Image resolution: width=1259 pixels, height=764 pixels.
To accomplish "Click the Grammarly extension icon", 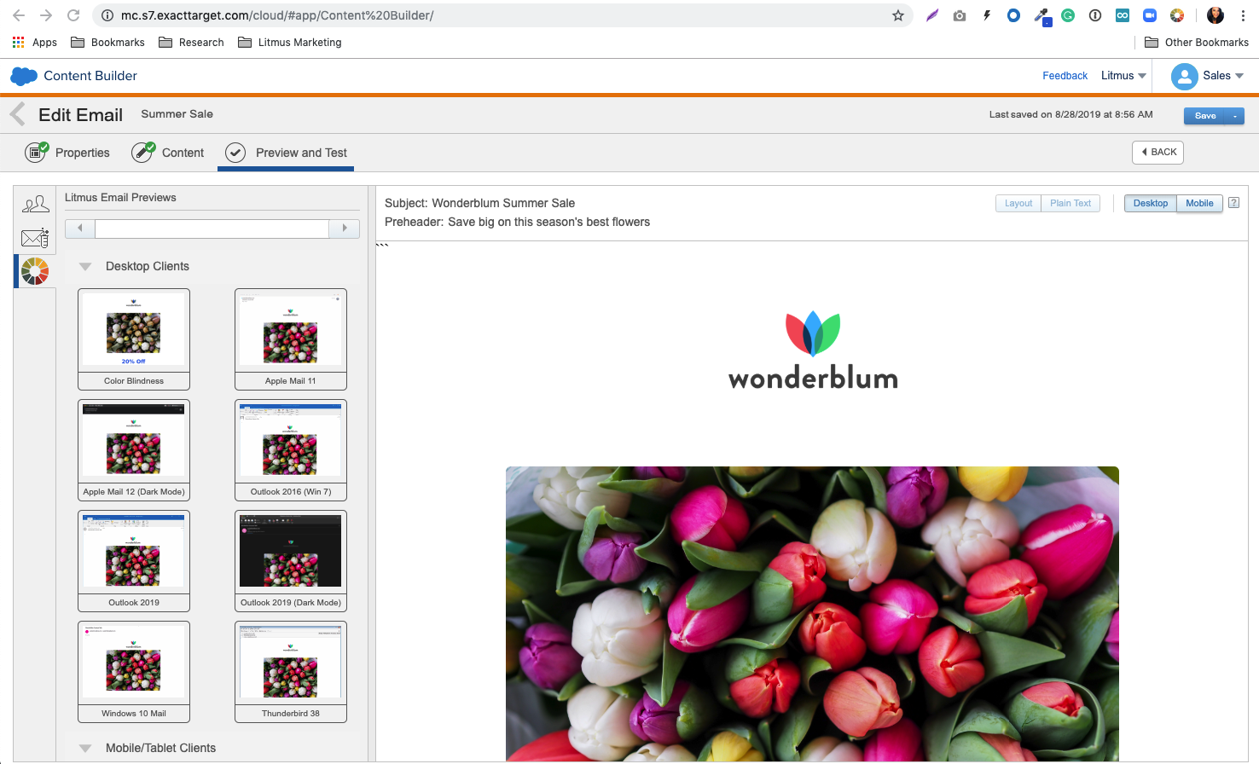I will [x=1068, y=15].
